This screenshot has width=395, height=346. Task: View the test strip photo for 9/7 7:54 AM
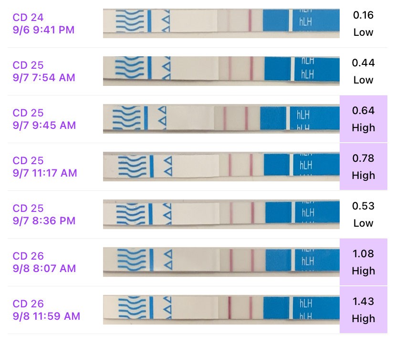coord(221,71)
